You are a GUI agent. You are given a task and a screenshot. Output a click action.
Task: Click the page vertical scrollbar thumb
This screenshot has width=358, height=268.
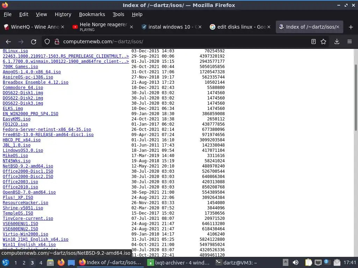(x=356, y=98)
